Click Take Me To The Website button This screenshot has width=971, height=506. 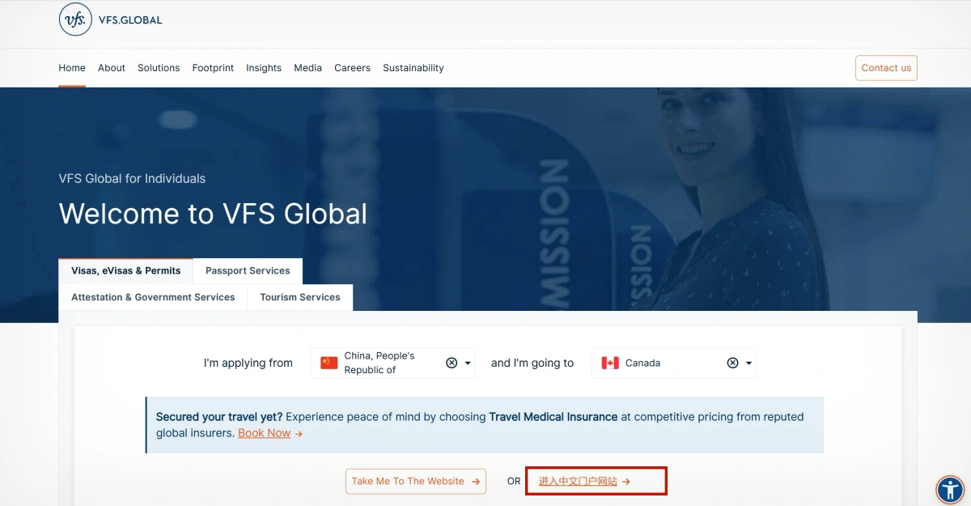[x=416, y=481]
